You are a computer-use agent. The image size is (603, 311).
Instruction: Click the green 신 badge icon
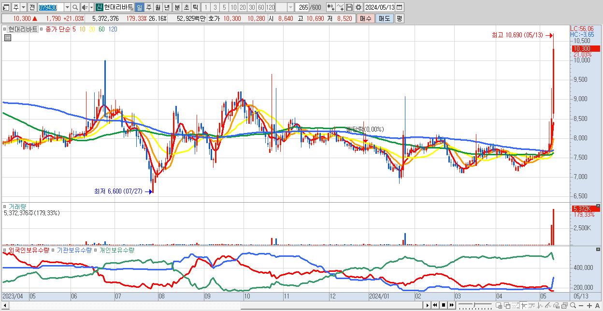[x=100, y=7]
